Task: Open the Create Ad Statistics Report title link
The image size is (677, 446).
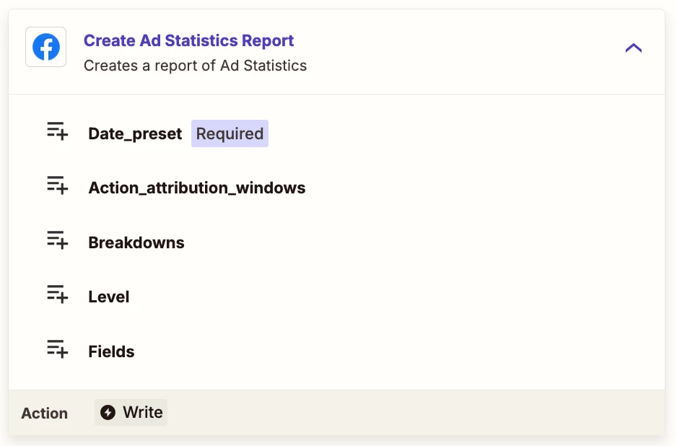Action: point(188,40)
